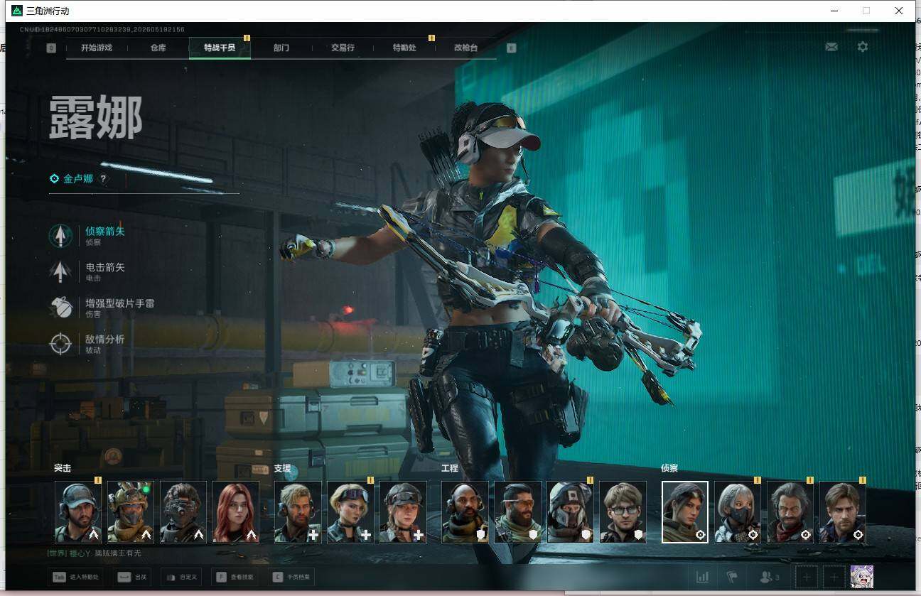Select the red-haired assault operator

[x=236, y=512]
